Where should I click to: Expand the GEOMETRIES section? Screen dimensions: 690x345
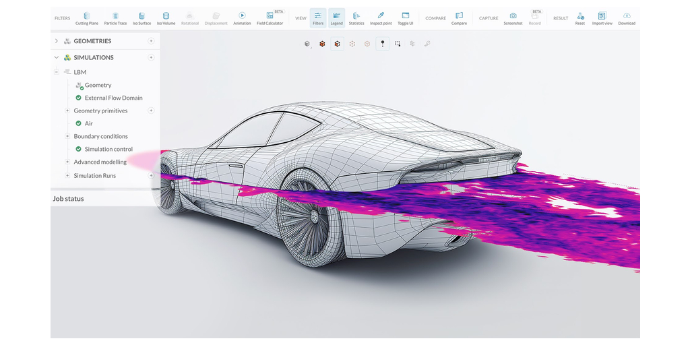[x=56, y=41]
